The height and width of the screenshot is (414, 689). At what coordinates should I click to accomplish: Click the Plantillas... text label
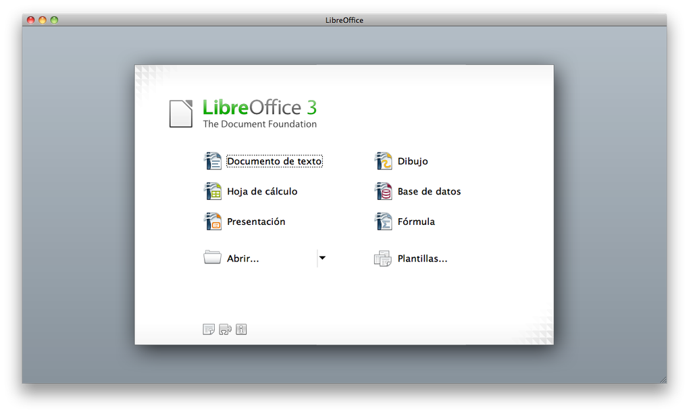coord(422,259)
